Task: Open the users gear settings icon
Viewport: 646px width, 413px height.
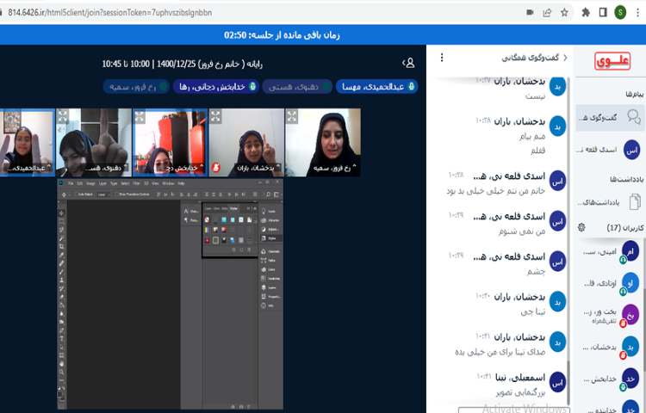Action: (x=582, y=227)
